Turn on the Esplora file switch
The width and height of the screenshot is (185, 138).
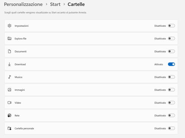(171, 39)
